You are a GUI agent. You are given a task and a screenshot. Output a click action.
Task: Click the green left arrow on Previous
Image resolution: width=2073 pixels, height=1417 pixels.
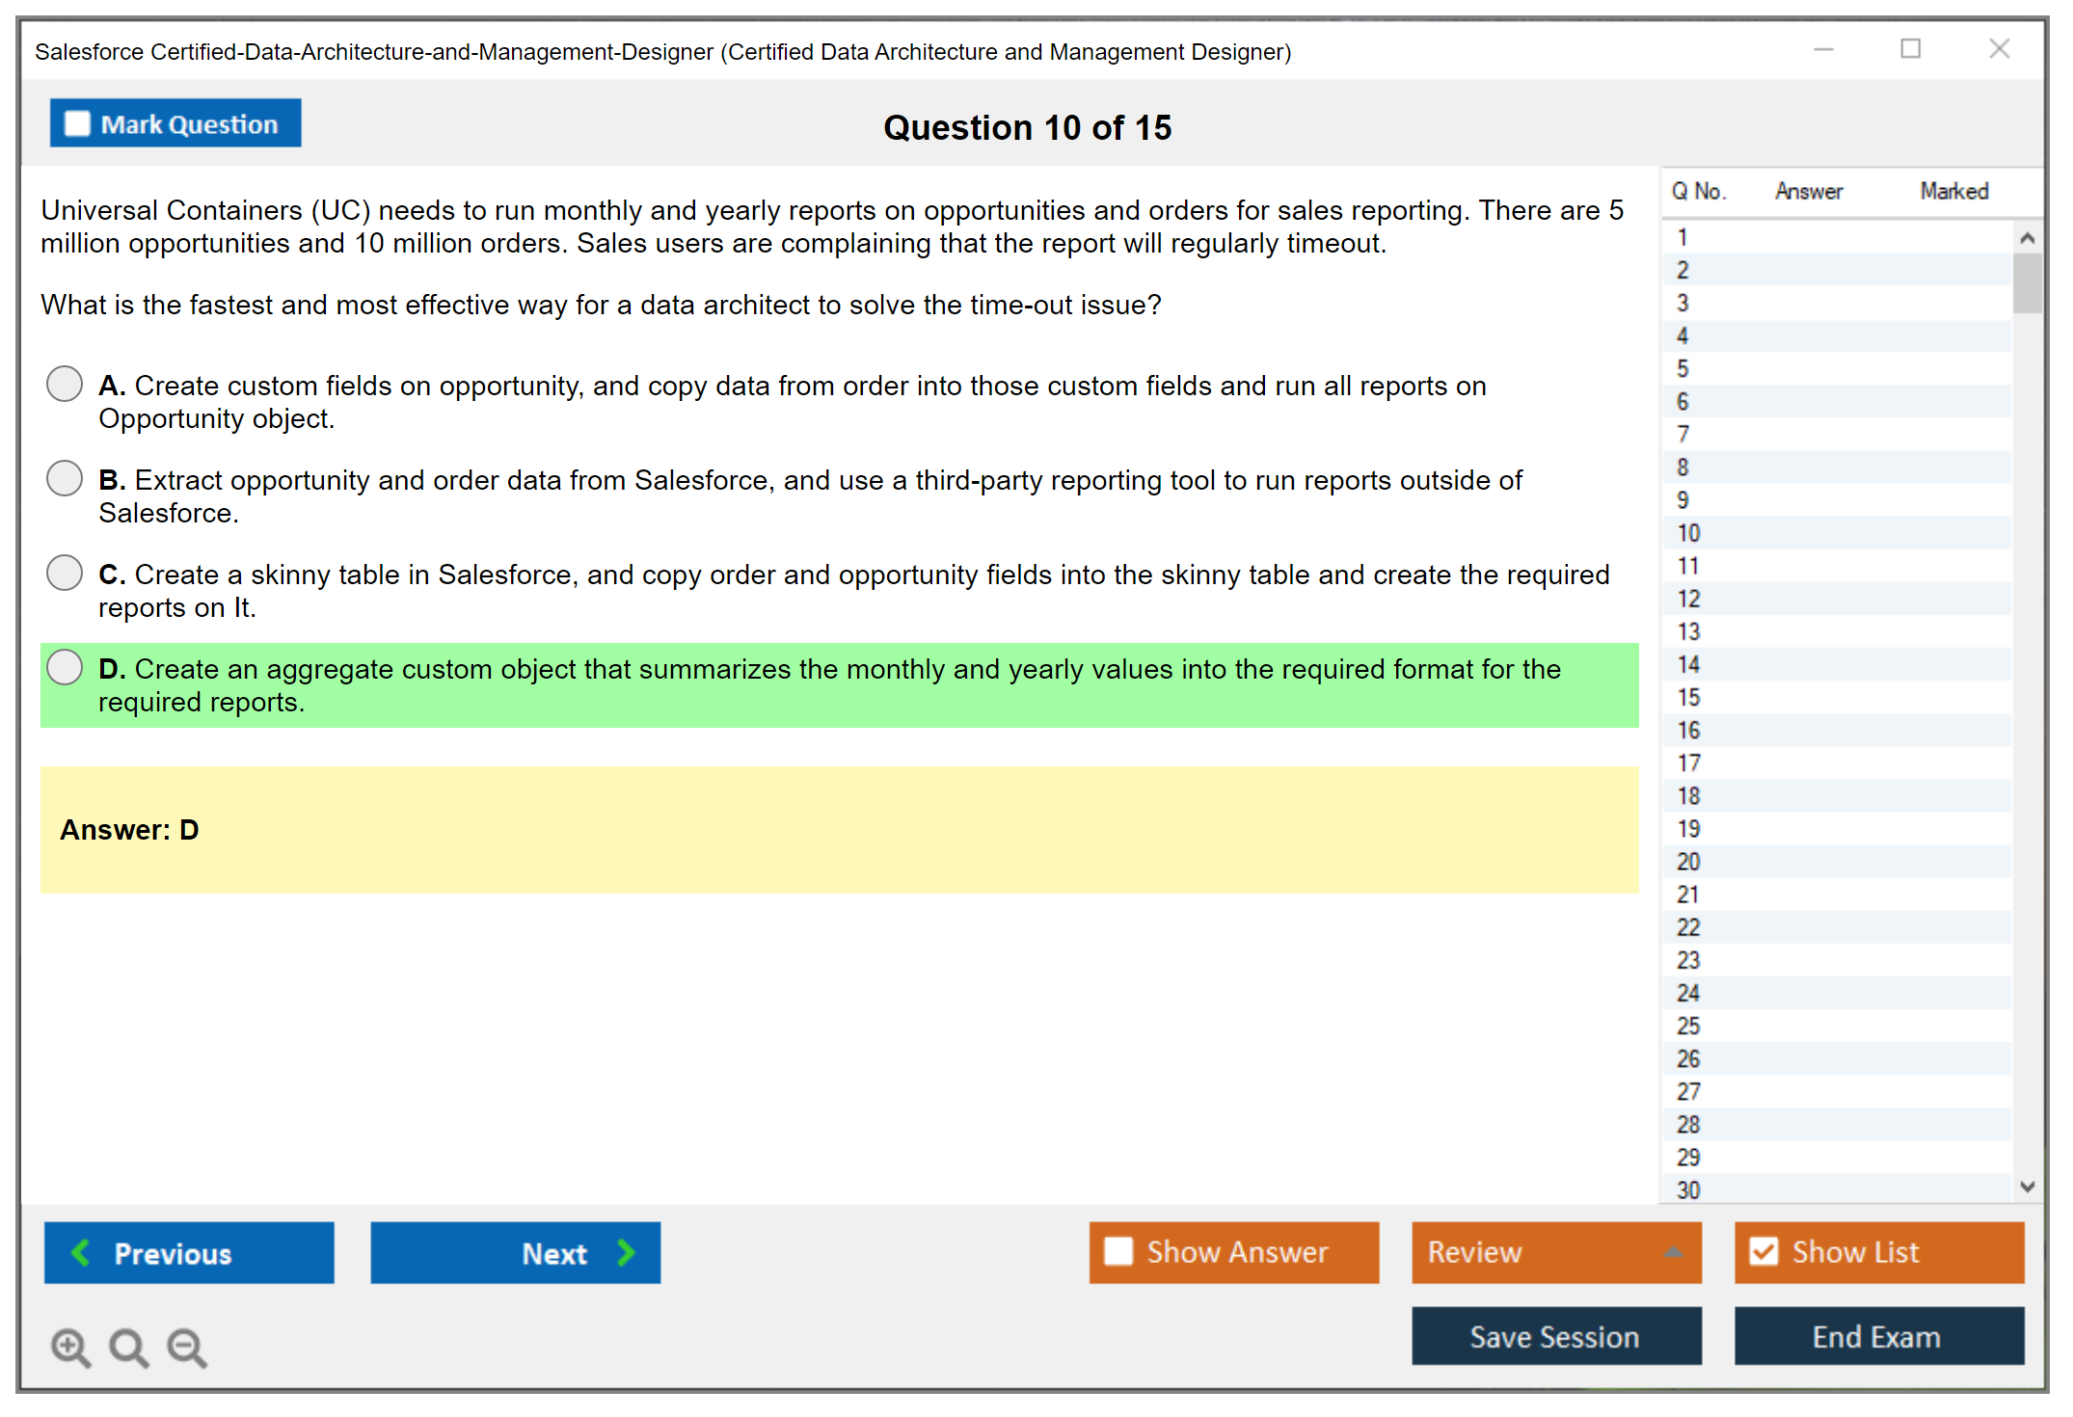tap(81, 1252)
